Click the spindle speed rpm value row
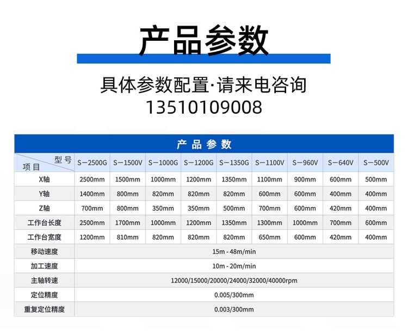 [234, 281]
